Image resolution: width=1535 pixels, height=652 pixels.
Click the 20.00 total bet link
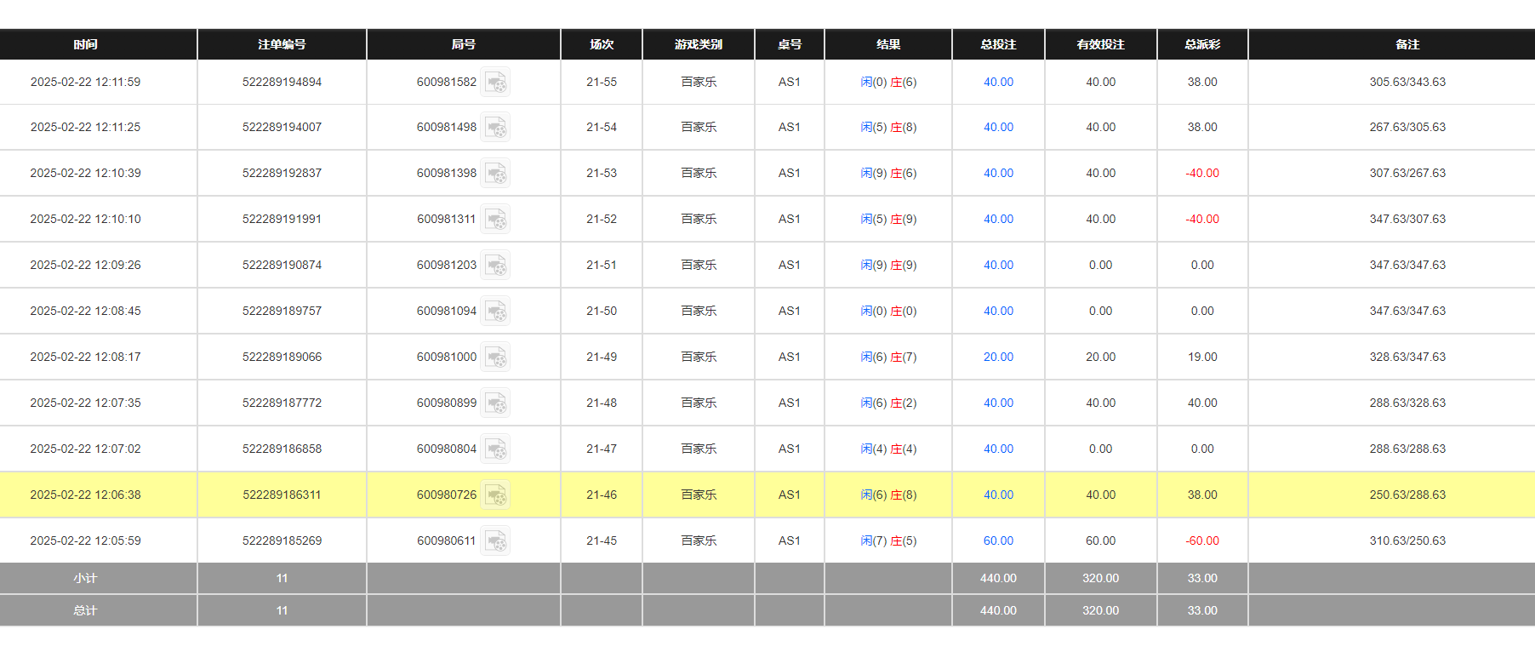point(998,357)
